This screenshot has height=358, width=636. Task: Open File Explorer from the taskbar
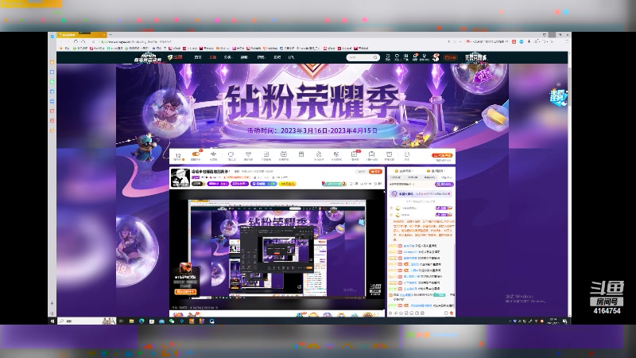[131, 321]
